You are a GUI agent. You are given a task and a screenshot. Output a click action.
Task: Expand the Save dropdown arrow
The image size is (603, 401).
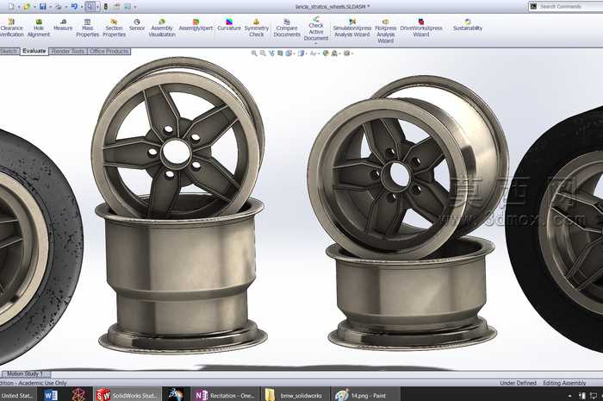point(50,7)
